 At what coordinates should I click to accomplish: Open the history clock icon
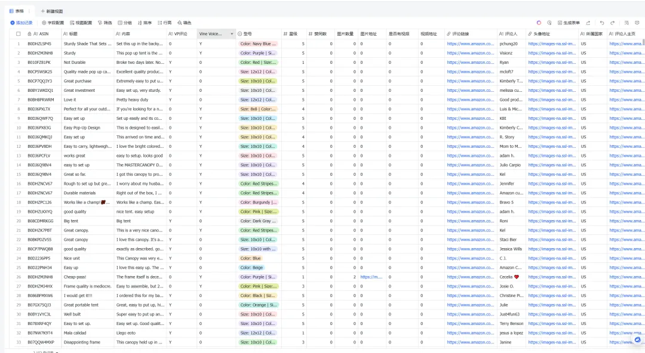549,23
